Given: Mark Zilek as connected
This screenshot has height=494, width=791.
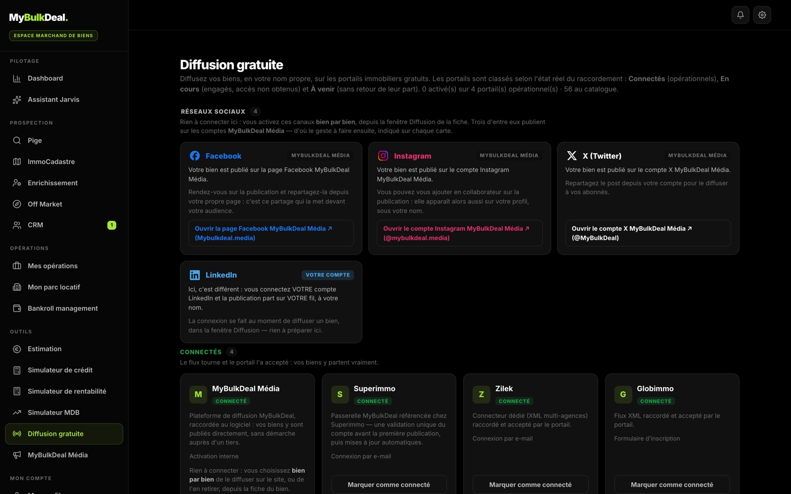Looking at the screenshot, I should pyautogui.click(x=530, y=485).
